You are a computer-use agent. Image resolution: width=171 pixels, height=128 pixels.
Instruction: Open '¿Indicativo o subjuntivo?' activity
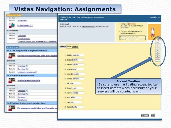(28, 72)
